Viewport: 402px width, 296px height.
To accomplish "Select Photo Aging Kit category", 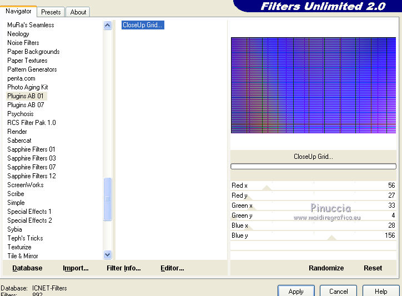I will point(27,87).
